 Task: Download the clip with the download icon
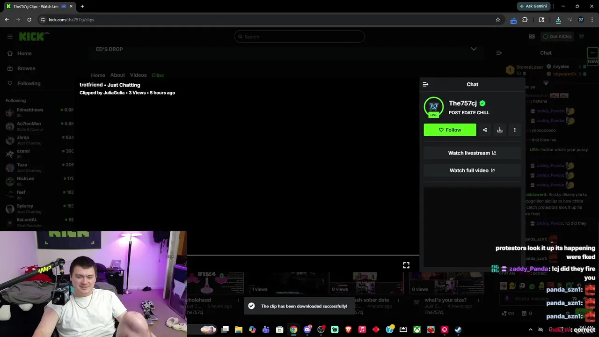[x=500, y=130]
